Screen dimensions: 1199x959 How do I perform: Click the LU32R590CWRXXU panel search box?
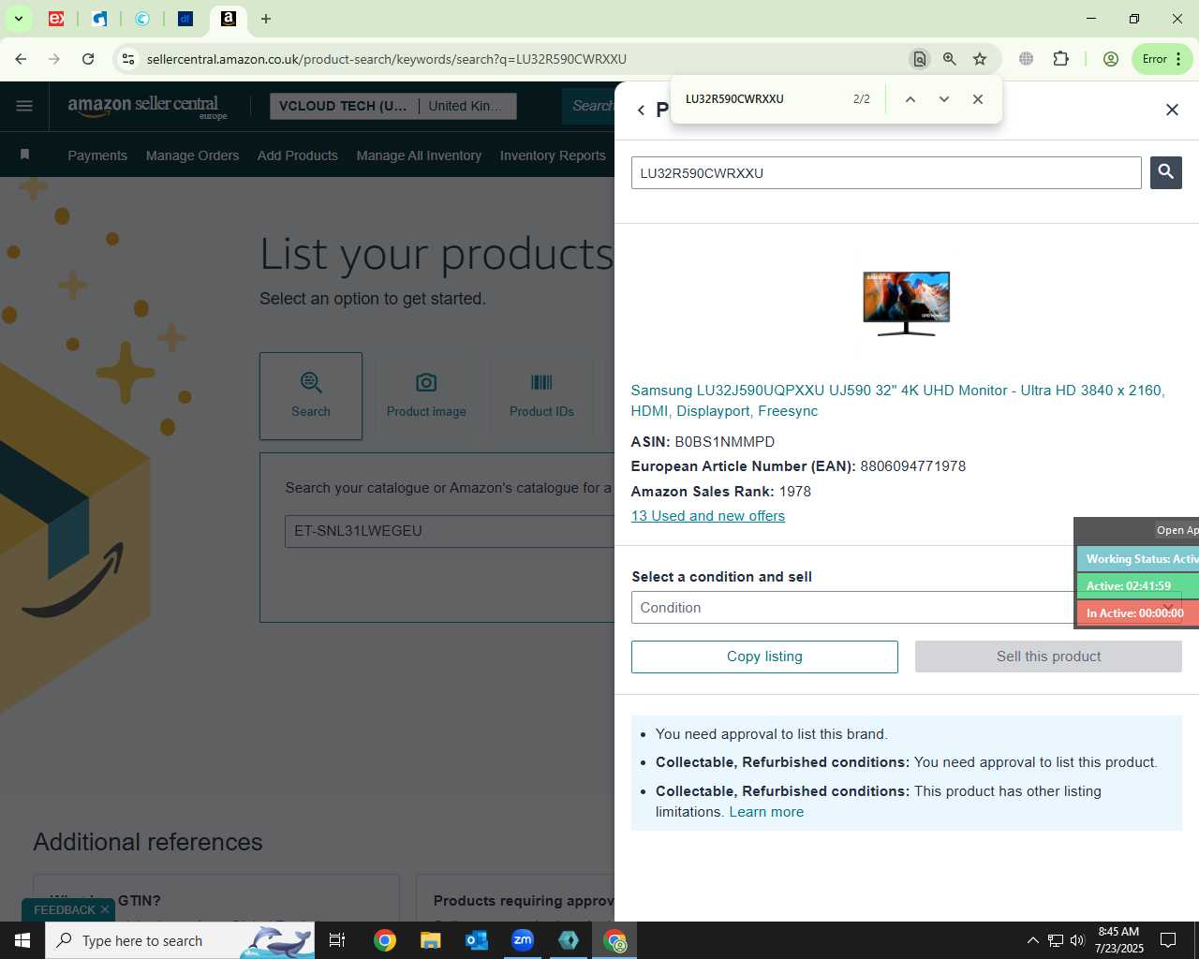(886, 173)
